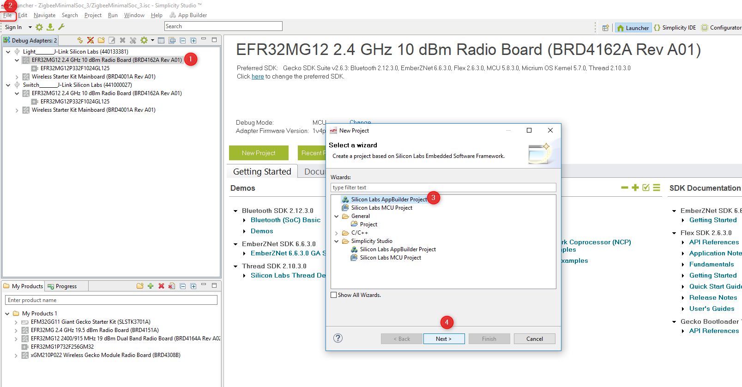
Task: Click the grey crossed-tools icon in Debug Adapters toolbar
Action: [x=133, y=41]
